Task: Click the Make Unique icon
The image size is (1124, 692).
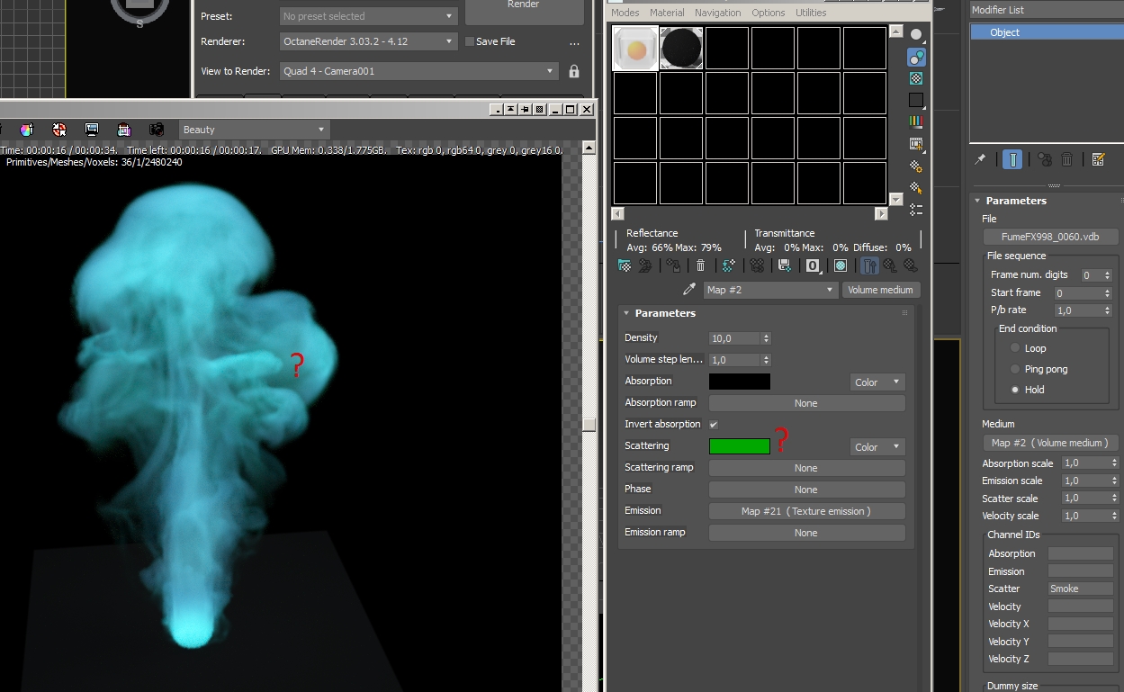Action: click(x=757, y=265)
